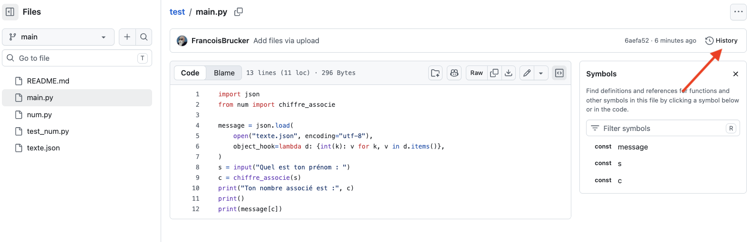Screen dimensions: 751x242
Task: Click line number 8
Action: 197,168
